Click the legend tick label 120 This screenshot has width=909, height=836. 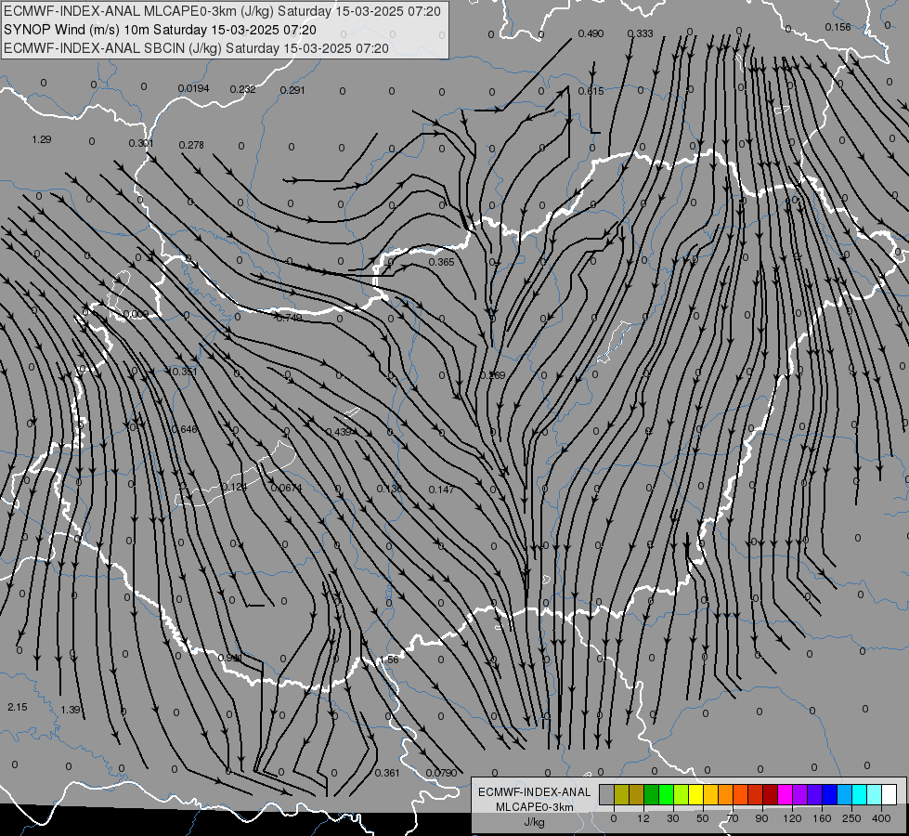tap(792, 818)
